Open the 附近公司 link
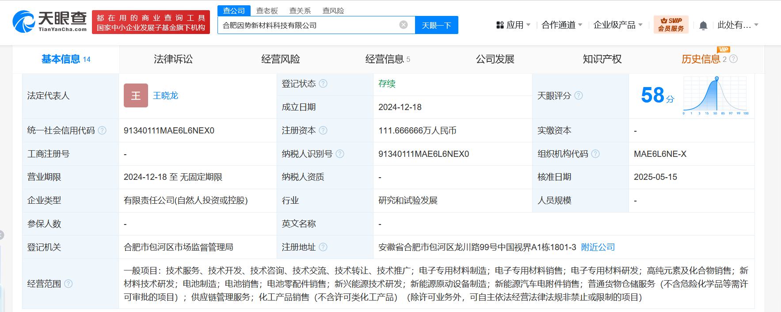Image resolution: width=781 pixels, height=312 pixels. click(x=598, y=247)
